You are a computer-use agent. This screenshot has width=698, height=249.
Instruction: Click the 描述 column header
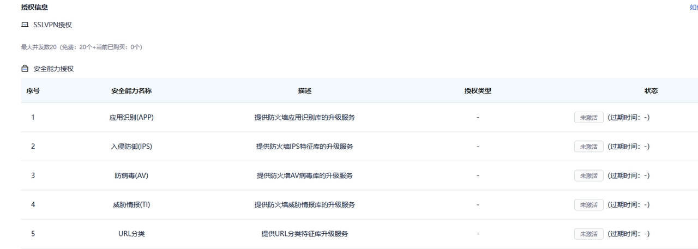click(x=305, y=91)
